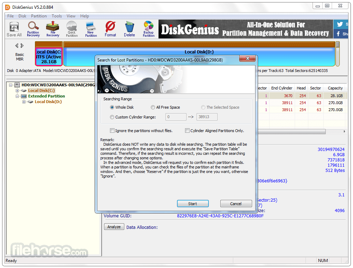Enable Cylinder Aligned Partitions Only

[x=187, y=131]
